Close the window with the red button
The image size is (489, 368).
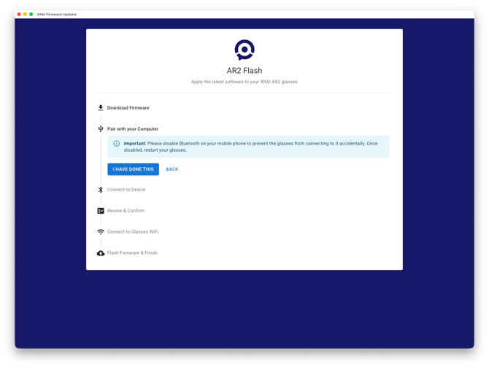pos(19,15)
